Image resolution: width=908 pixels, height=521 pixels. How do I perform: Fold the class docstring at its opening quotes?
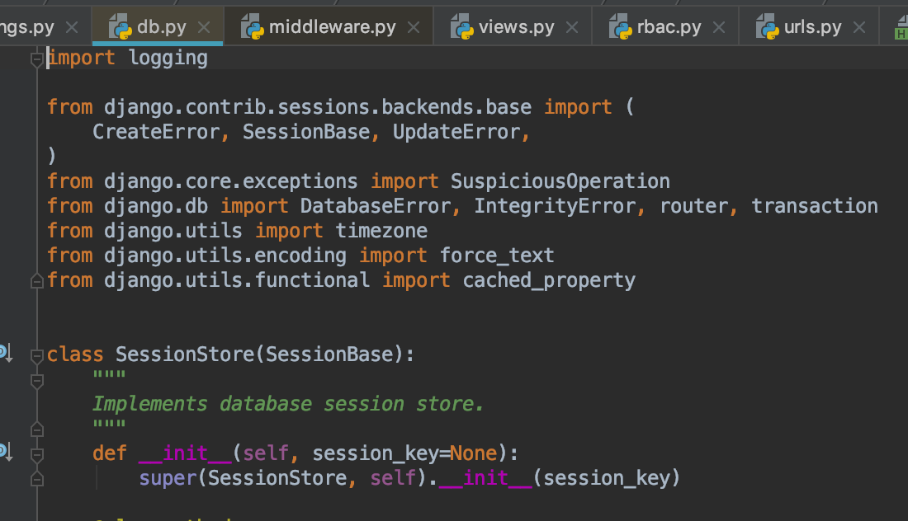(x=36, y=381)
